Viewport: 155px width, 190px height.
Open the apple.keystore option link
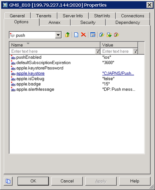(30, 74)
